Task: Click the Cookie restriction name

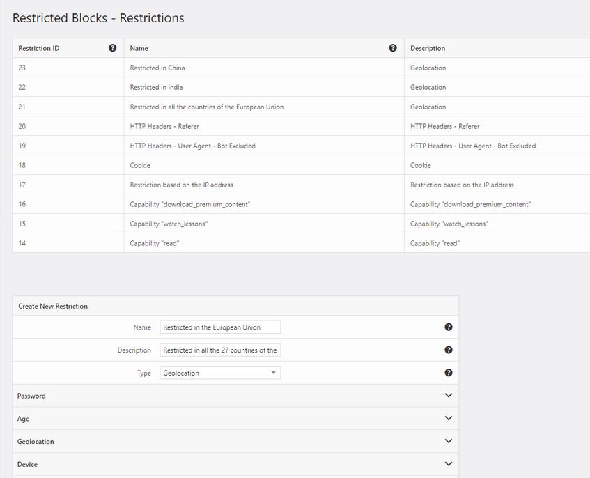Action: [140, 165]
